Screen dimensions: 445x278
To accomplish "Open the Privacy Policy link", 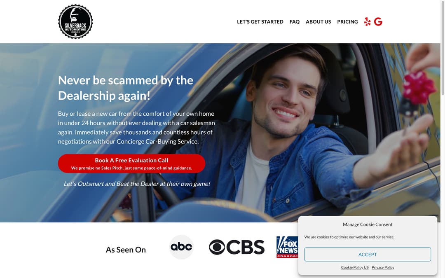I will [383, 267].
